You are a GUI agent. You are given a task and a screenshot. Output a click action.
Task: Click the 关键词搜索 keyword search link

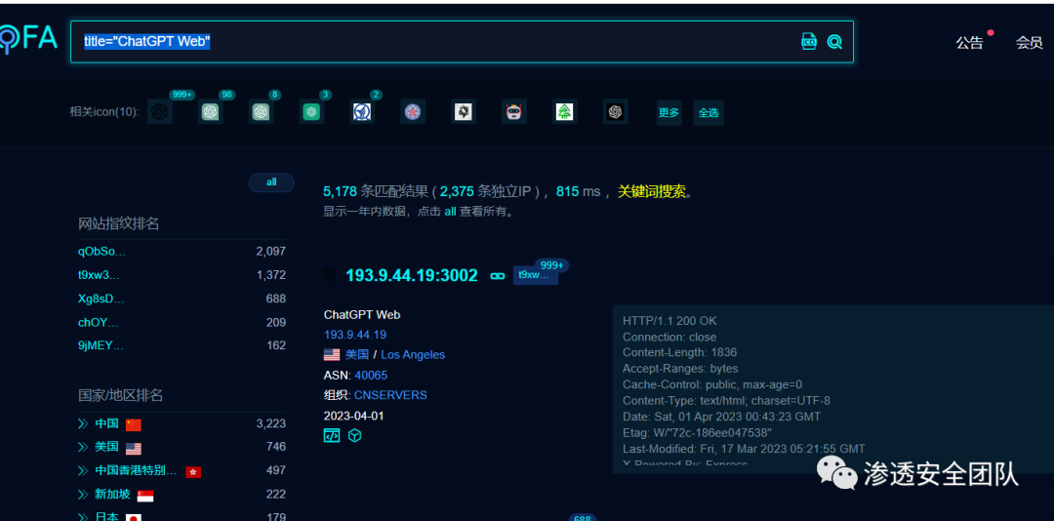(x=652, y=191)
